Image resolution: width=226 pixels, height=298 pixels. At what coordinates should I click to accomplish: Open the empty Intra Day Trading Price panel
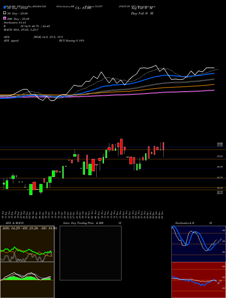tap(90, 253)
